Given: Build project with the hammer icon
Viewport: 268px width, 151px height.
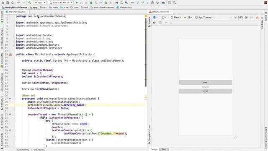Looking at the screenshot, I should coord(29,3).
